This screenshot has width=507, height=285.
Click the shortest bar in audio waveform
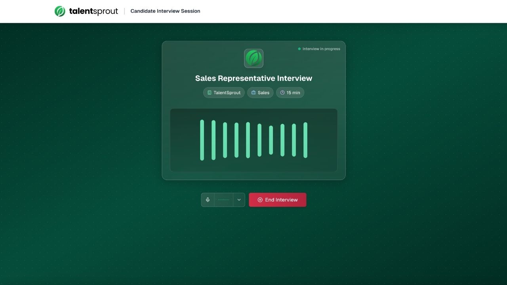pos(271,140)
